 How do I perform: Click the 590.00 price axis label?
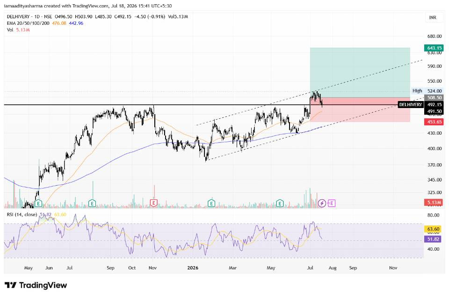pos(435,66)
